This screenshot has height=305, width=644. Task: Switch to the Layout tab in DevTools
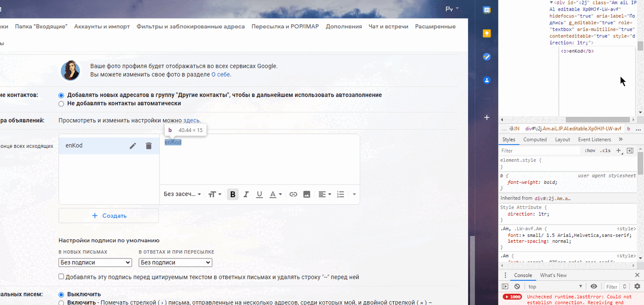562,139
